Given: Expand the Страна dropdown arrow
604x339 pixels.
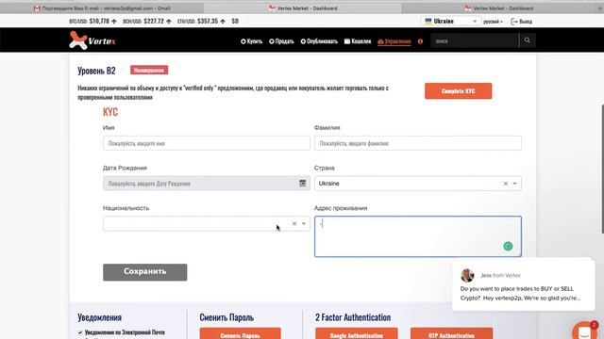Looking at the screenshot, I should point(515,184).
